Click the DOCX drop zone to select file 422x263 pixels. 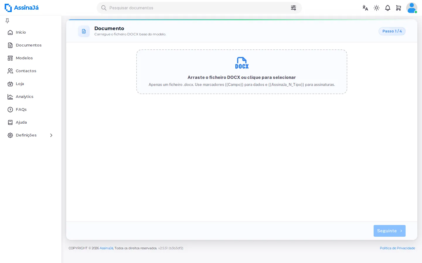click(x=242, y=72)
